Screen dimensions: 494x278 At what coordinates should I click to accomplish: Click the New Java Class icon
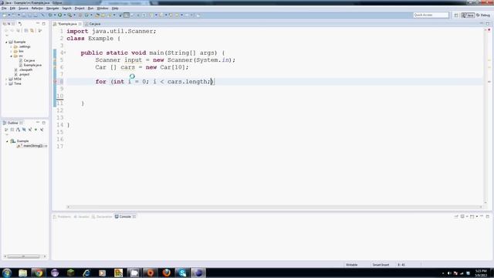[86, 15]
